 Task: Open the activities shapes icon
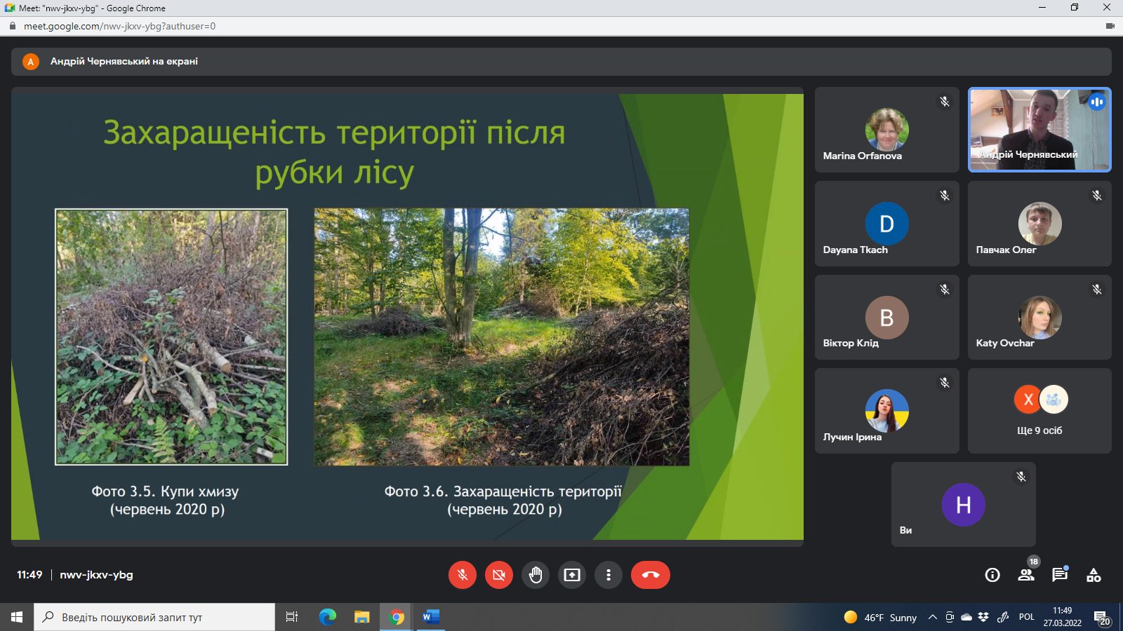(1094, 575)
